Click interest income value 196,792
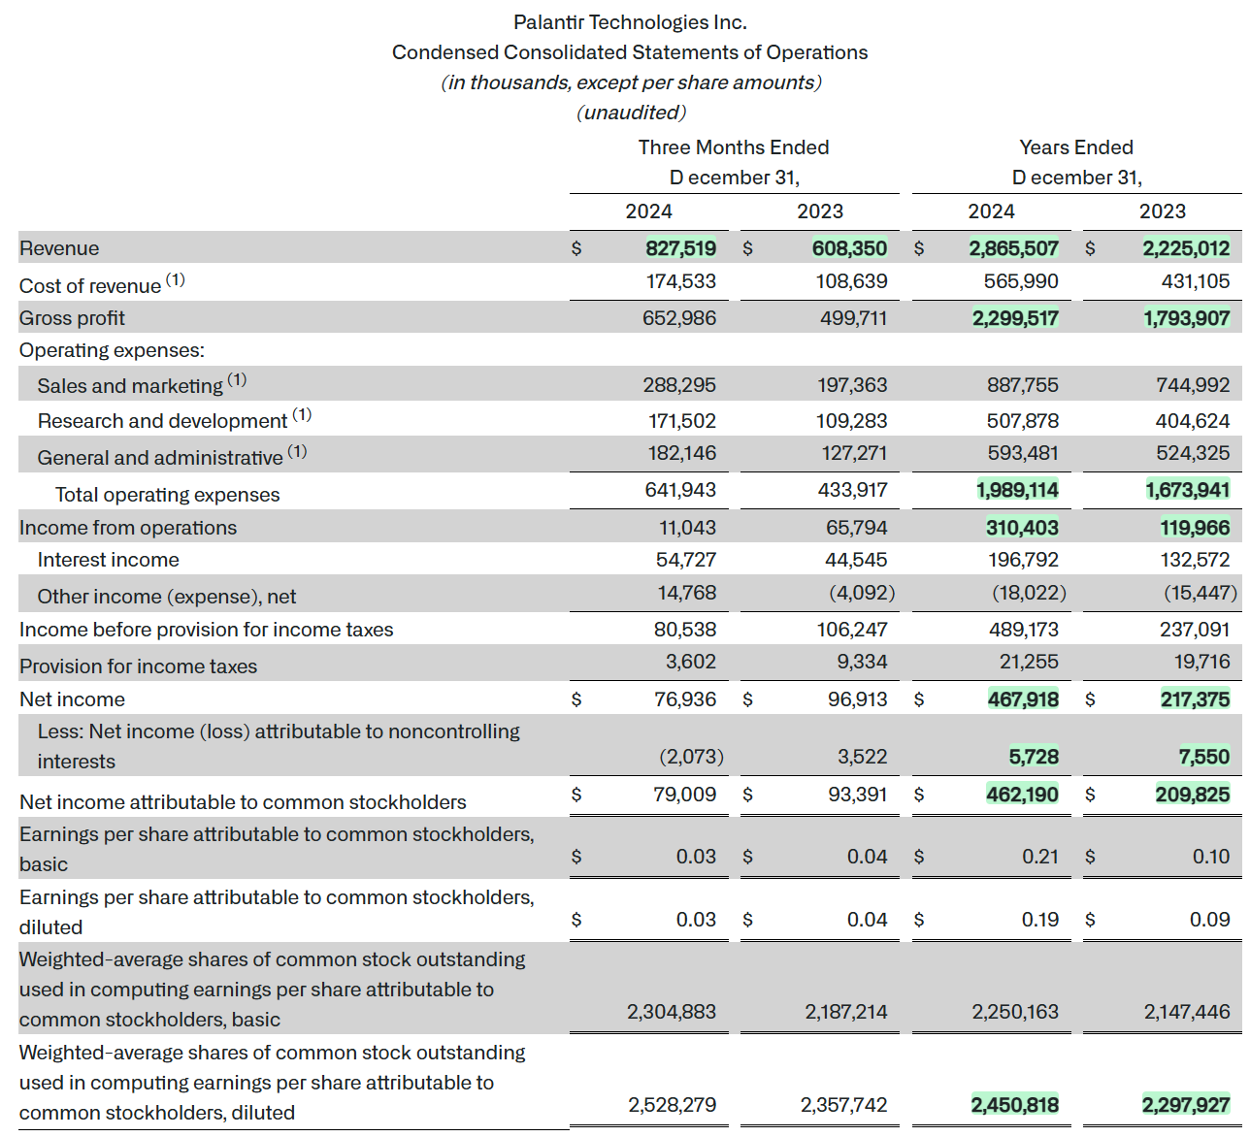Image resolution: width=1250 pixels, height=1137 pixels. pos(1024,560)
